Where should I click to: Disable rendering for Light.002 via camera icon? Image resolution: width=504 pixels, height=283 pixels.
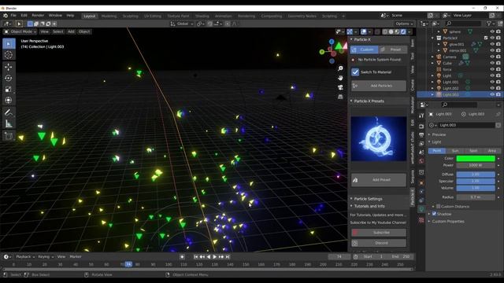(x=498, y=88)
